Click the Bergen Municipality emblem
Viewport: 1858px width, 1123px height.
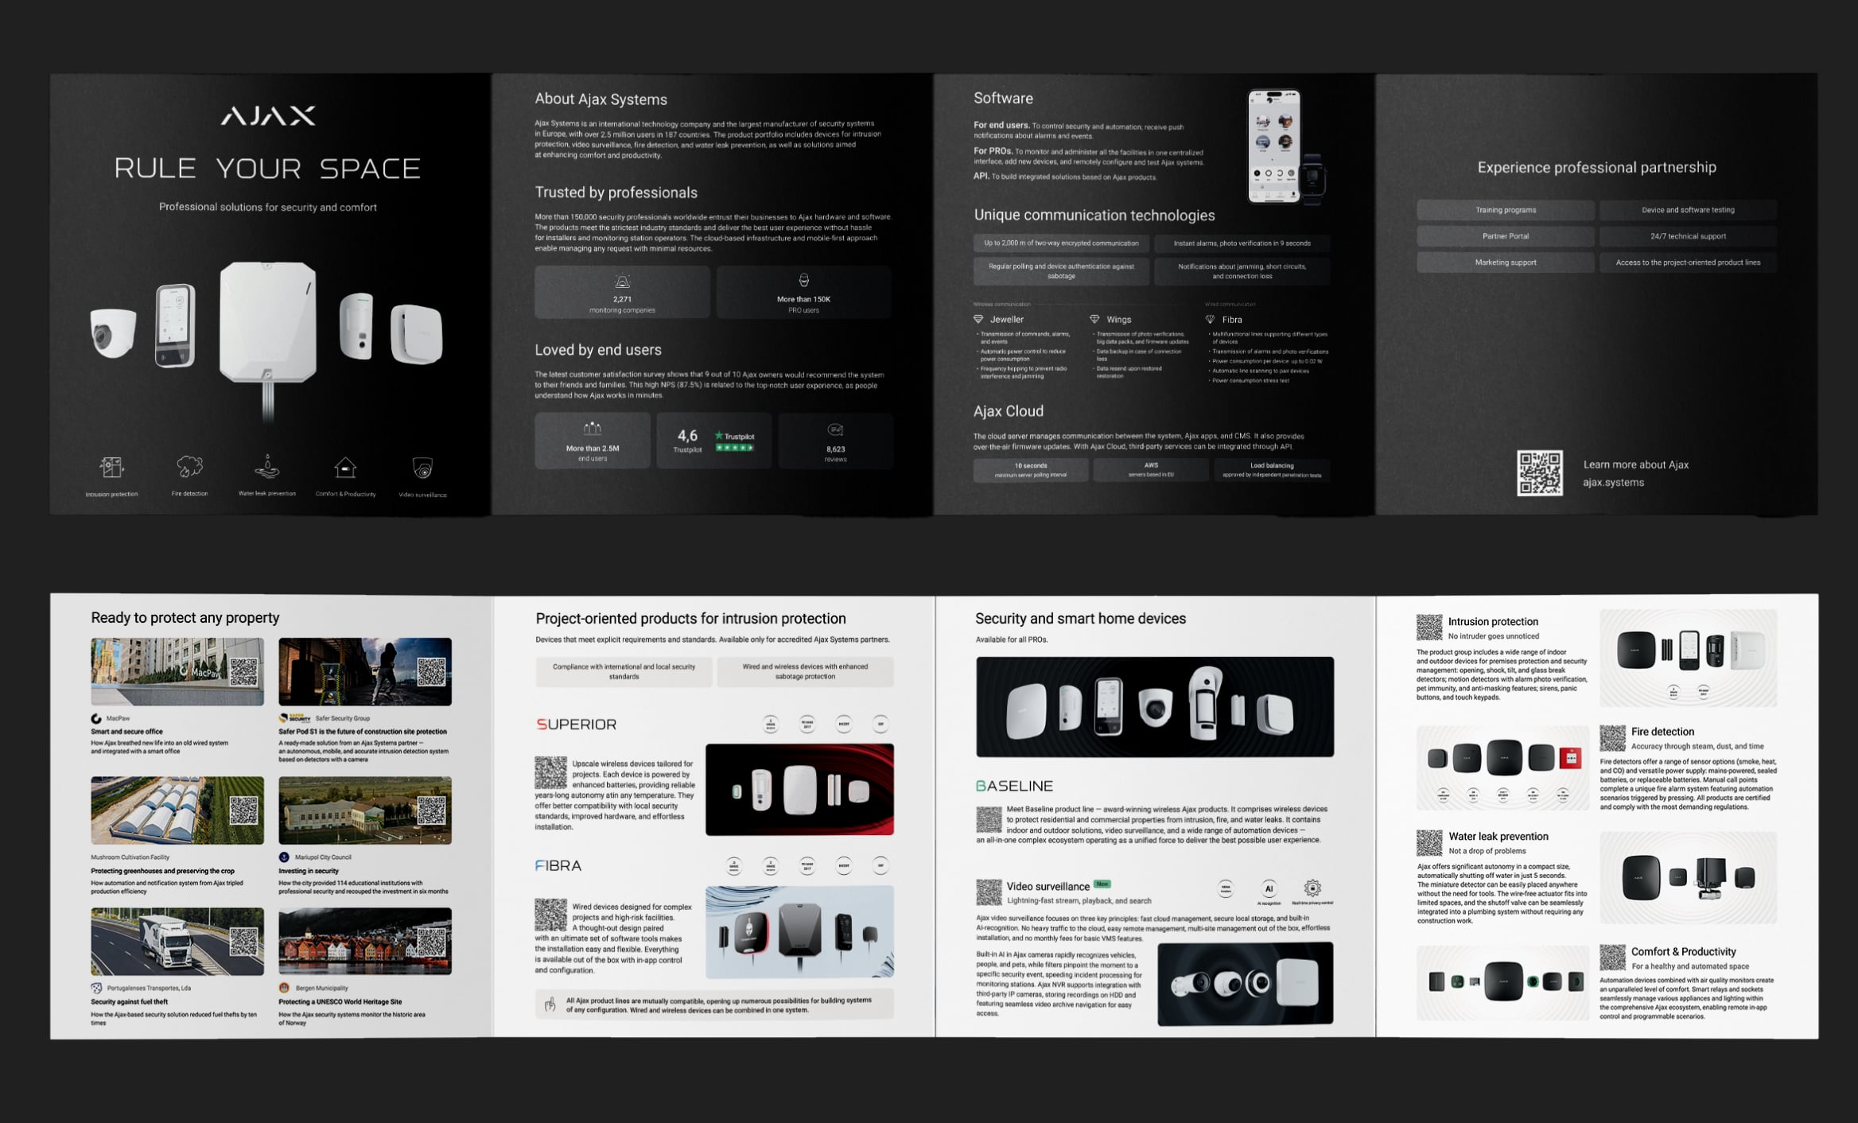(284, 988)
